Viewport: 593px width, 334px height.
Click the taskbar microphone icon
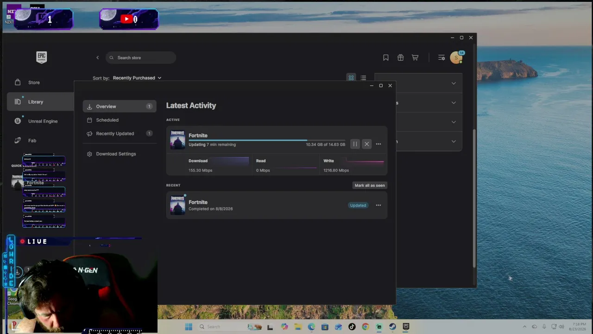click(544, 327)
